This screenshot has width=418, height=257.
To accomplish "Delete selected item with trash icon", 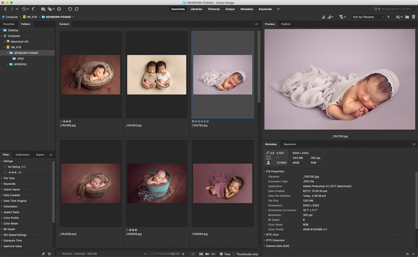I will point(414,17).
